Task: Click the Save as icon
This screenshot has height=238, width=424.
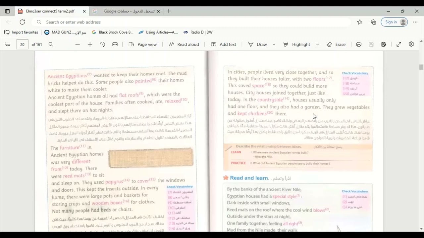Action: [384, 44]
